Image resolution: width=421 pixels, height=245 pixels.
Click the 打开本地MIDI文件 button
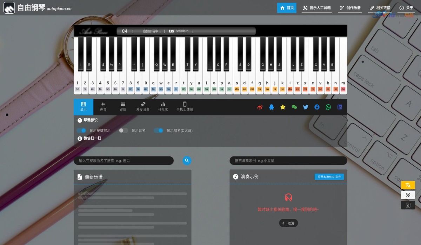coord(329,177)
